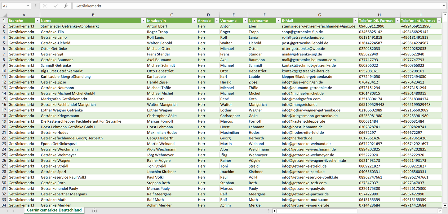Open the E-Mail column filter dropdown
The height and width of the screenshot is (214, 448).
click(355, 21)
